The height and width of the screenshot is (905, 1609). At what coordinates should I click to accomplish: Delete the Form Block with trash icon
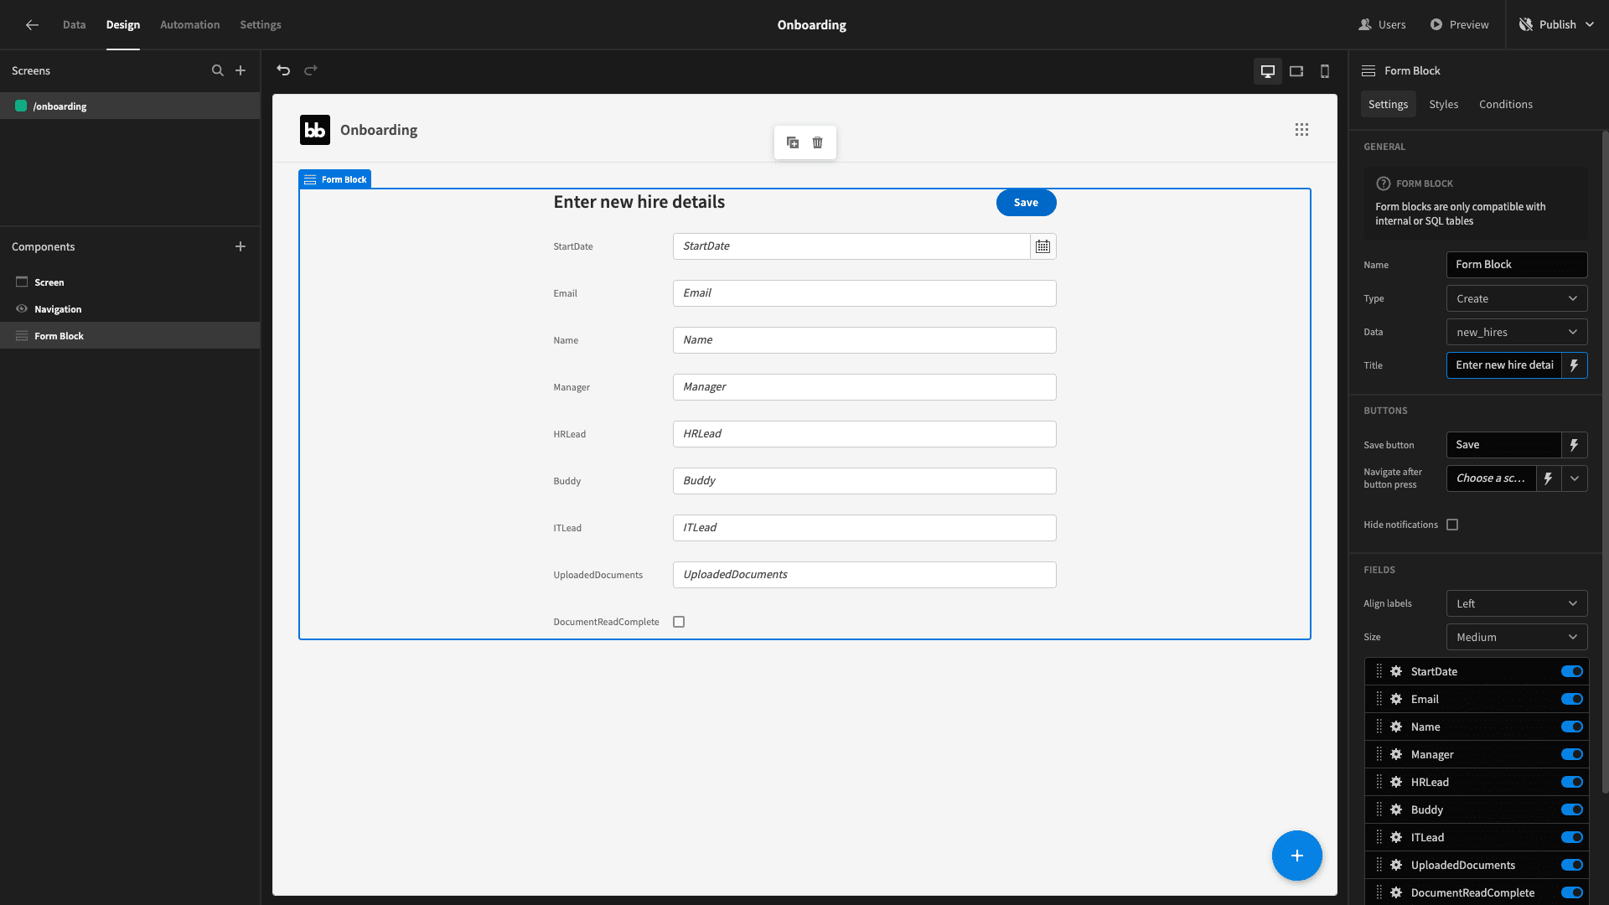[x=818, y=143]
